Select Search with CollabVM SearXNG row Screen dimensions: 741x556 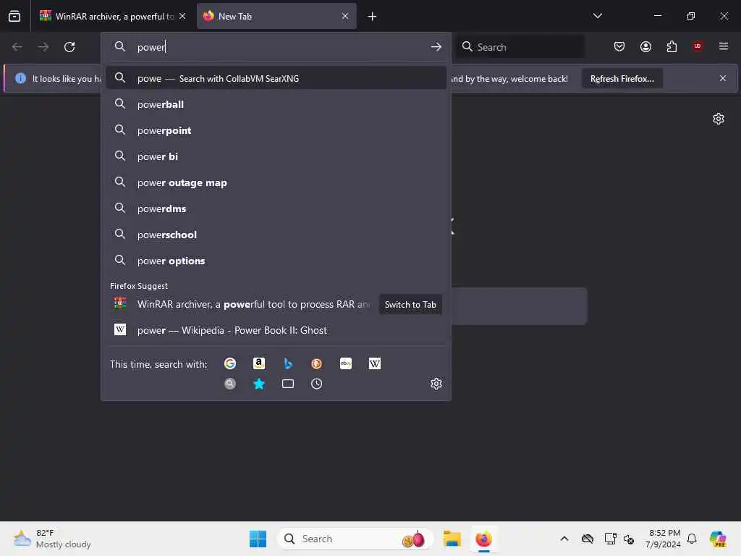(276, 78)
